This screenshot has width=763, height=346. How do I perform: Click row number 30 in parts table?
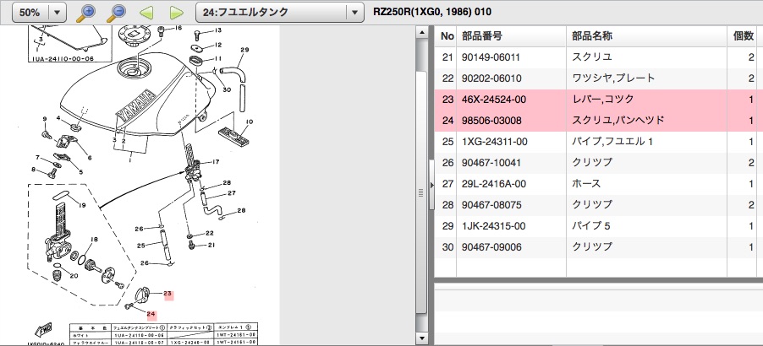[447, 247]
